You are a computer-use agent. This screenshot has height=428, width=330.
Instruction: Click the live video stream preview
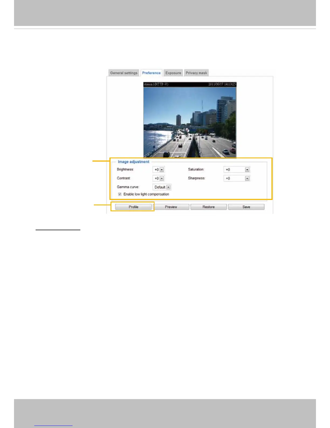[x=190, y=120]
